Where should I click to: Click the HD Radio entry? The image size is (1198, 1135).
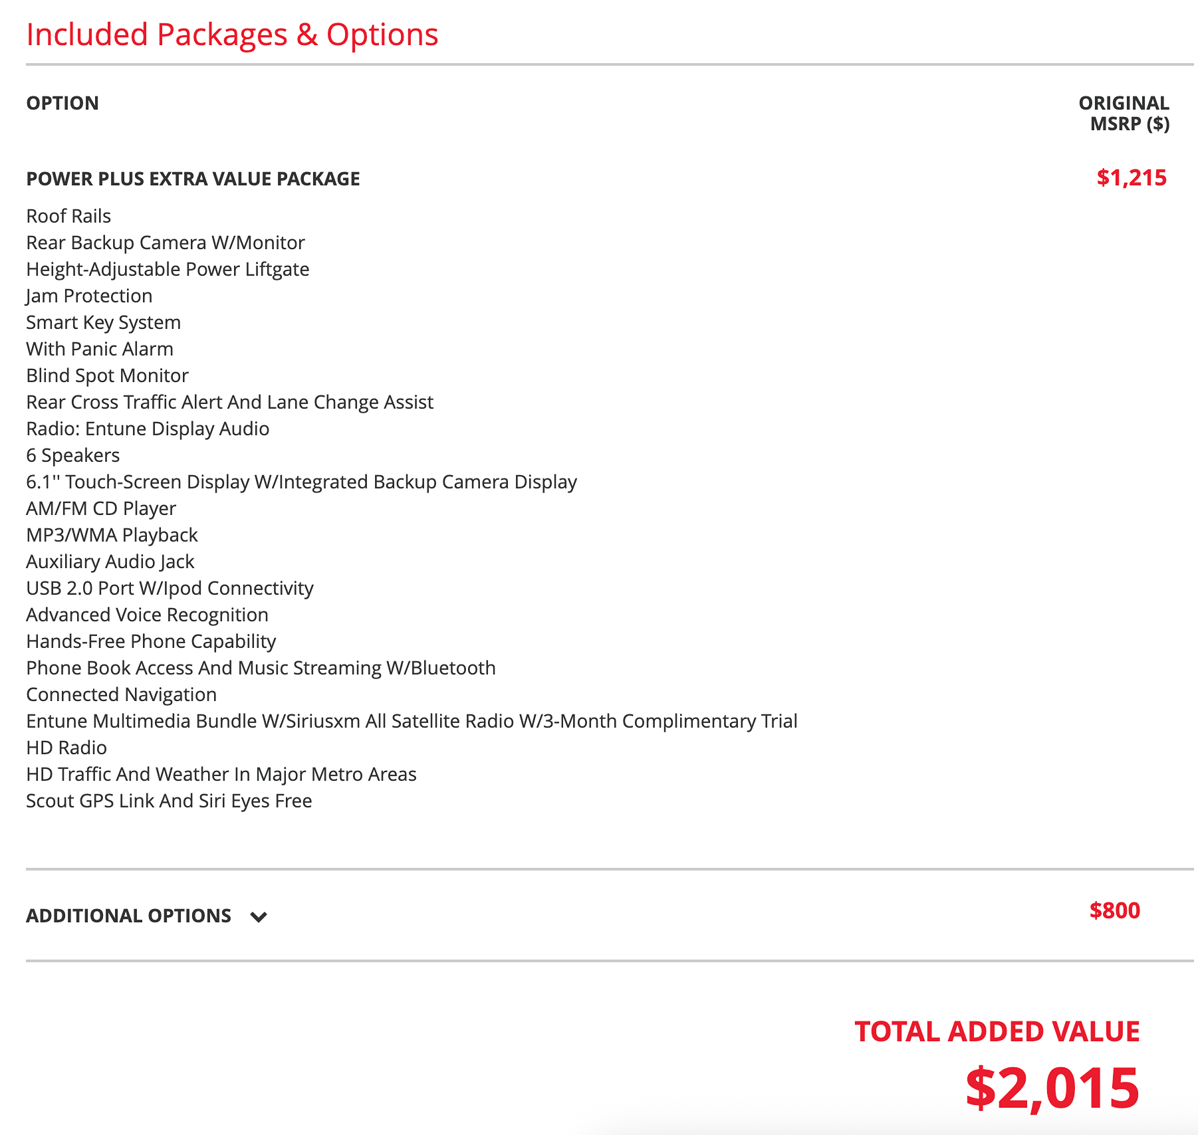[66, 748]
